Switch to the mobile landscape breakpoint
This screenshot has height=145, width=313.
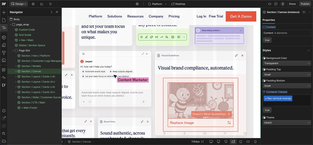point(248,142)
